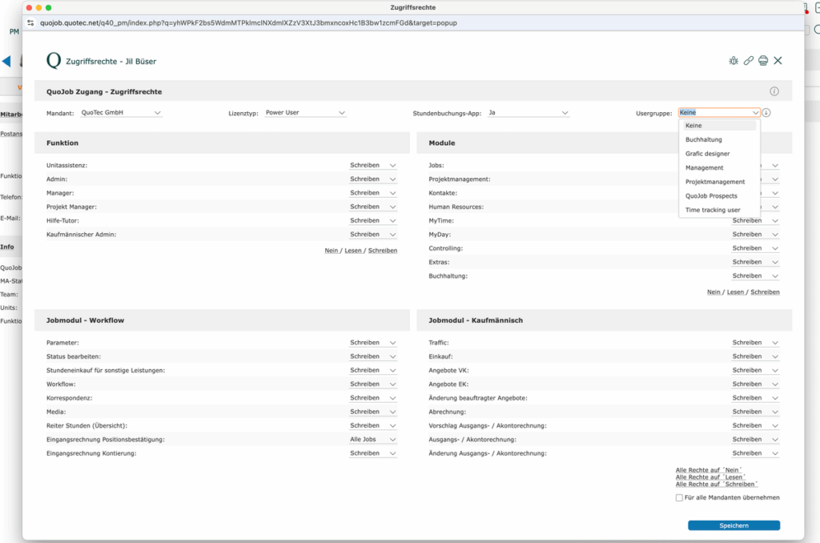
Task: Expand the Lizenztyp dropdown
Action: click(305, 113)
